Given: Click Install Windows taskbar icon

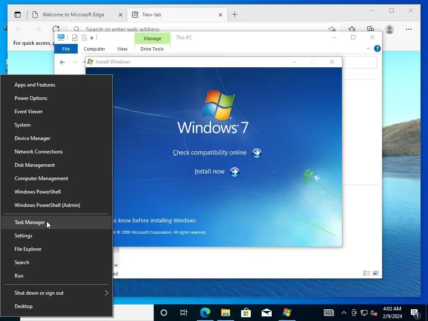Looking at the screenshot, I should click(287, 313).
